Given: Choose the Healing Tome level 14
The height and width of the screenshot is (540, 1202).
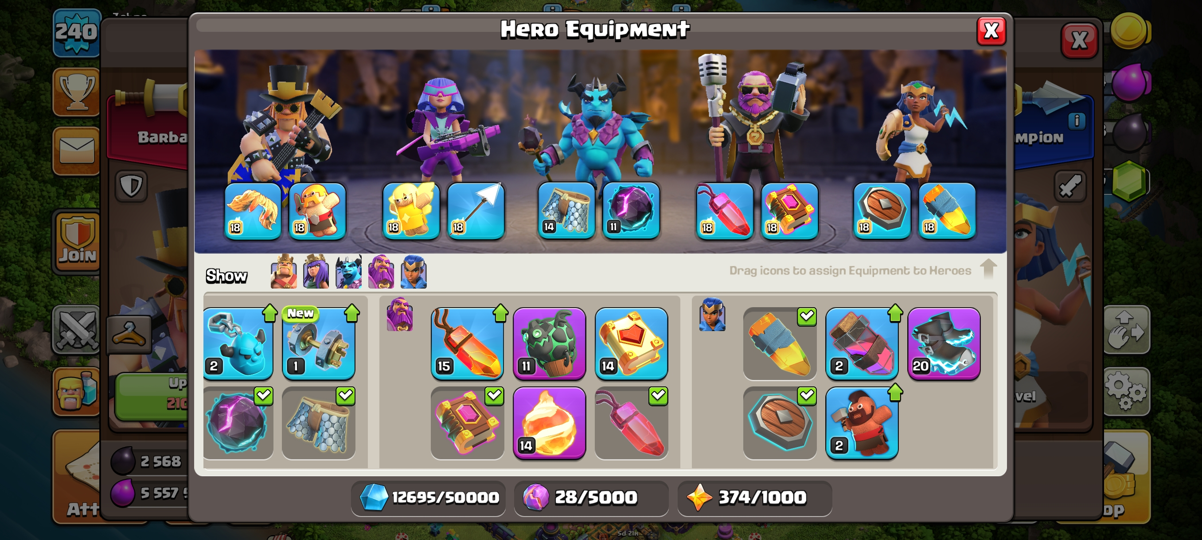Looking at the screenshot, I should click(x=631, y=343).
